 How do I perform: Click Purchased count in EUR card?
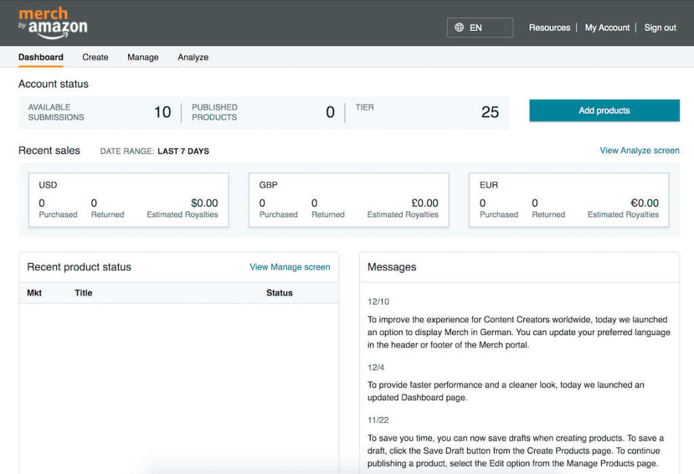point(483,203)
